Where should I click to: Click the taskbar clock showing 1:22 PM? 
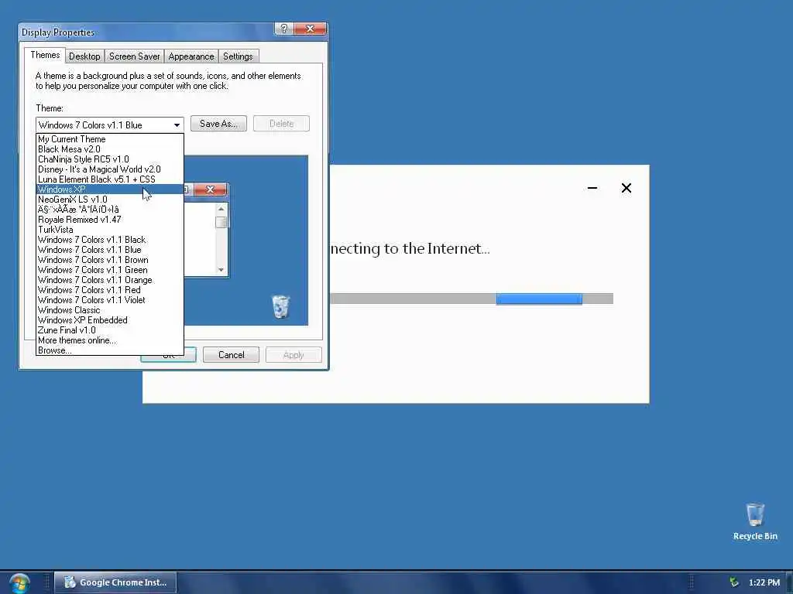[x=764, y=582]
